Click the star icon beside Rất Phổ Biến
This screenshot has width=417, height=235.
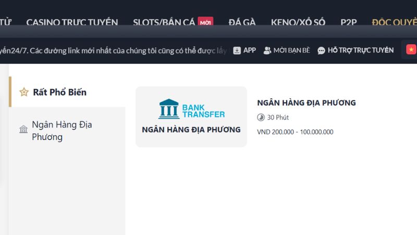(x=23, y=92)
